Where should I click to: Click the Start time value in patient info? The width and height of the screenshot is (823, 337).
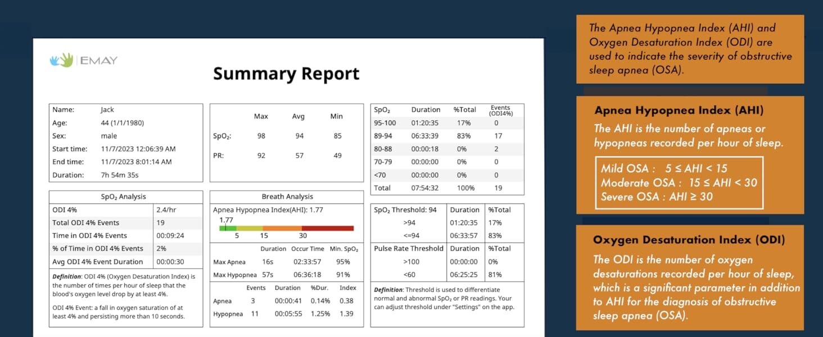138,149
